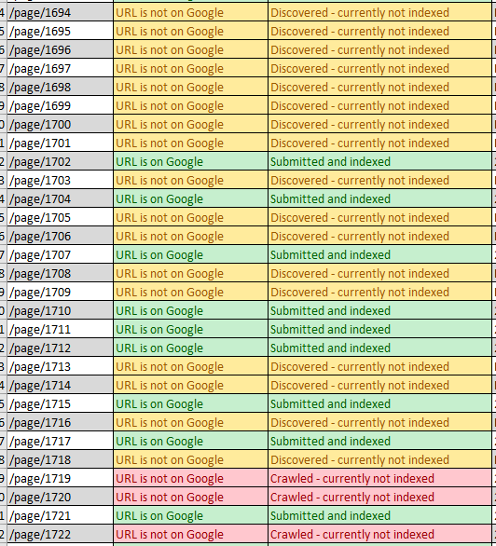Select 'Crawled - currently not indexed' for page 1719

(x=352, y=478)
